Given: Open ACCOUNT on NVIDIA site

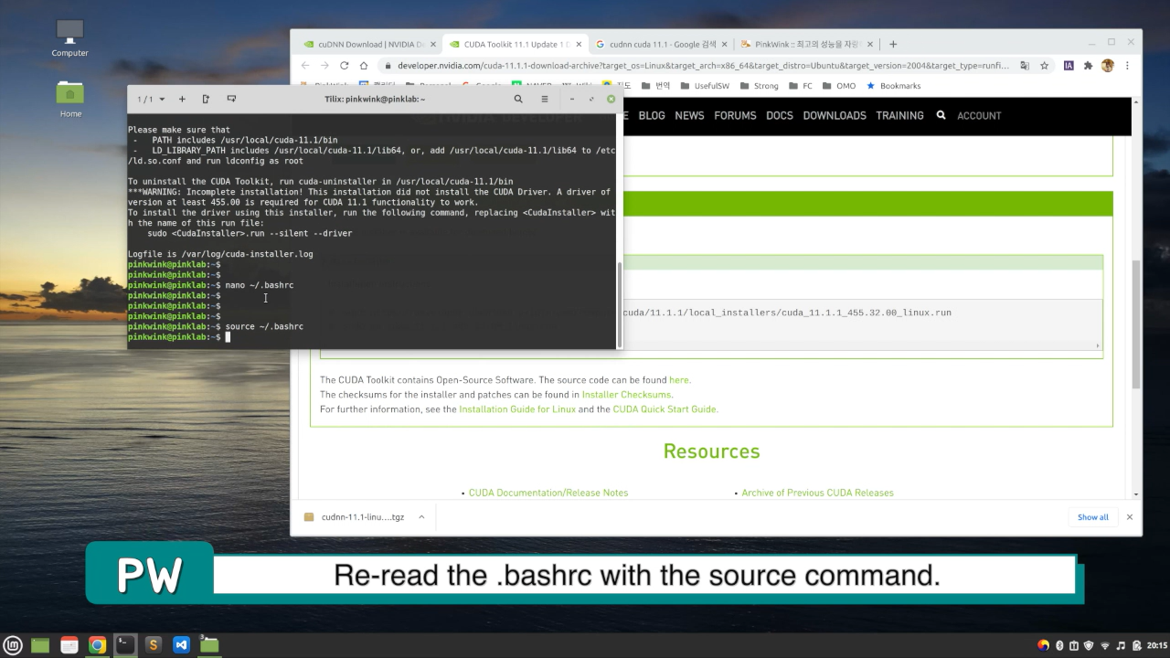Looking at the screenshot, I should click(x=979, y=115).
